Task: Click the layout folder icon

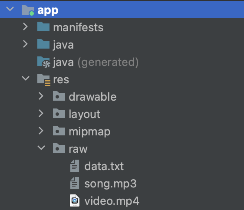Action: click(59, 113)
